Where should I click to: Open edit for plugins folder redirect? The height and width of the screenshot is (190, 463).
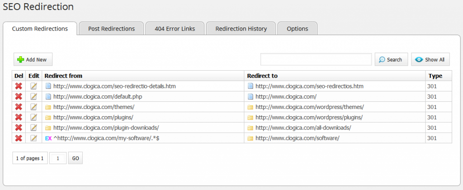click(33, 117)
